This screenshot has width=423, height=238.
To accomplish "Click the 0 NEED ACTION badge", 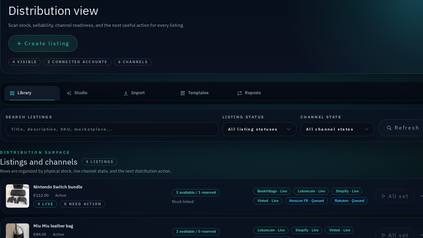I will (82, 204).
